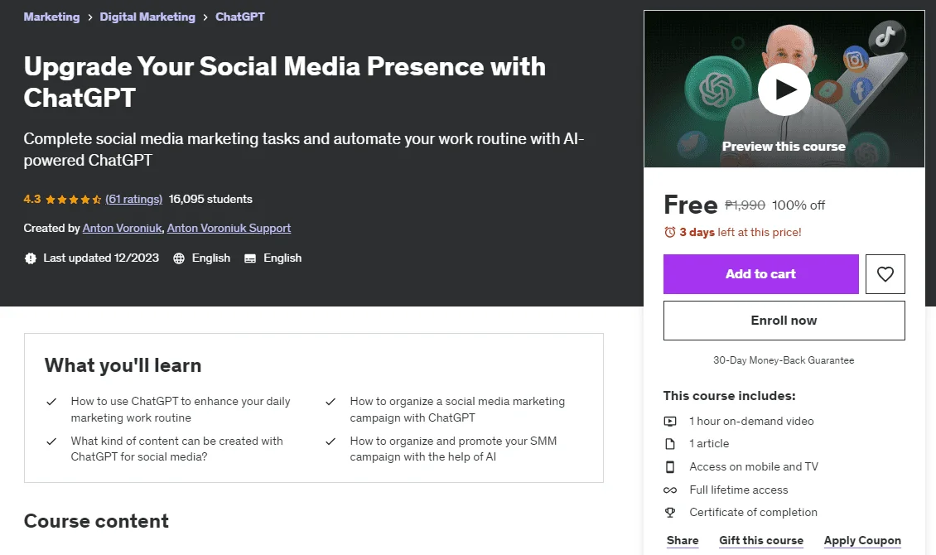Viewport: 936px width, 555px height.
Task: Click the alarm clock price timer icon
Action: (x=670, y=232)
